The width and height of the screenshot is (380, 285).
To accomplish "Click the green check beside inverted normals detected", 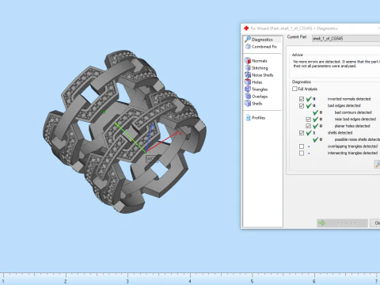I will pyautogui.click(x=309, y=99).
